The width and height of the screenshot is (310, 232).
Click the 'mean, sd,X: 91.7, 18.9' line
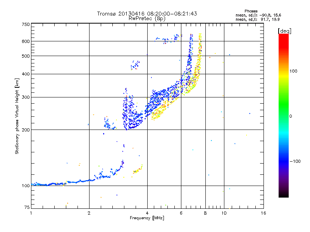257,20
